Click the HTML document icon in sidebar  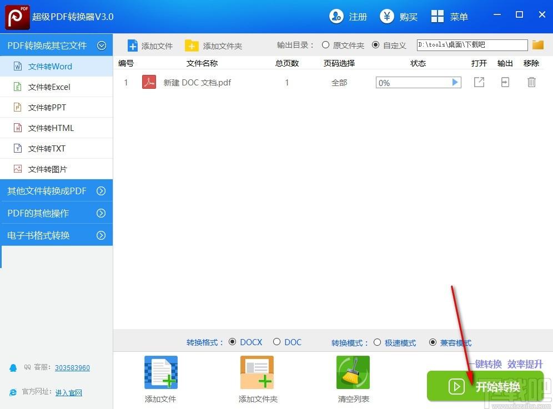click(18, 127)
